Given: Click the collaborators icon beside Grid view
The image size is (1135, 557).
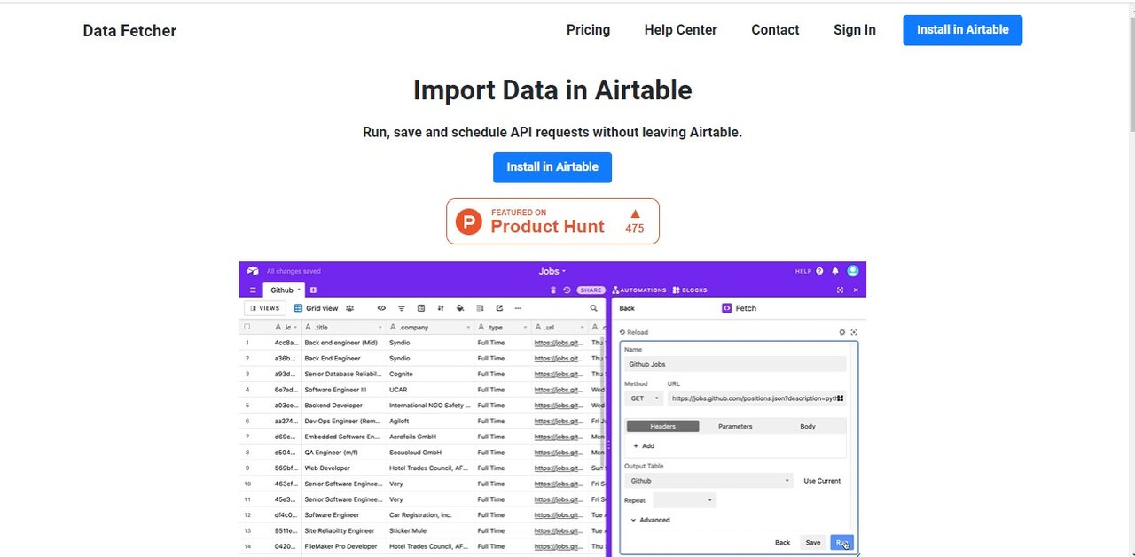Looking at the screenshot, I should pos(350,308).
